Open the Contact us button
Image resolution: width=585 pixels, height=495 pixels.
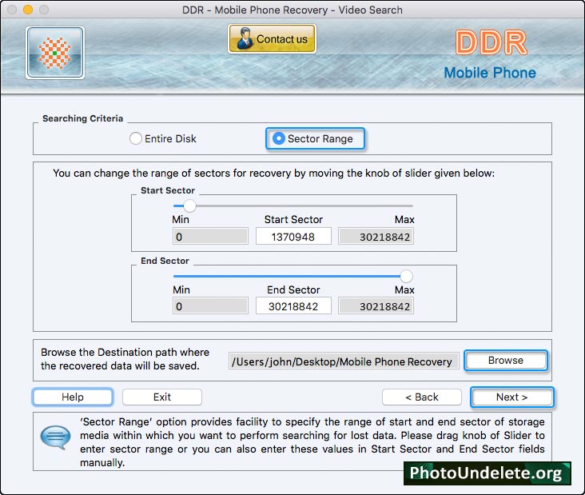(x=272, y=39)
